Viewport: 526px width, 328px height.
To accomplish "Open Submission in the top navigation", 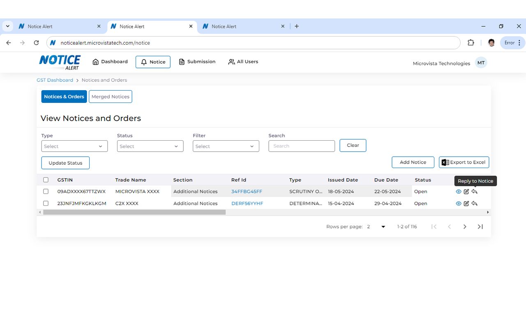I will tap(197, 62).
